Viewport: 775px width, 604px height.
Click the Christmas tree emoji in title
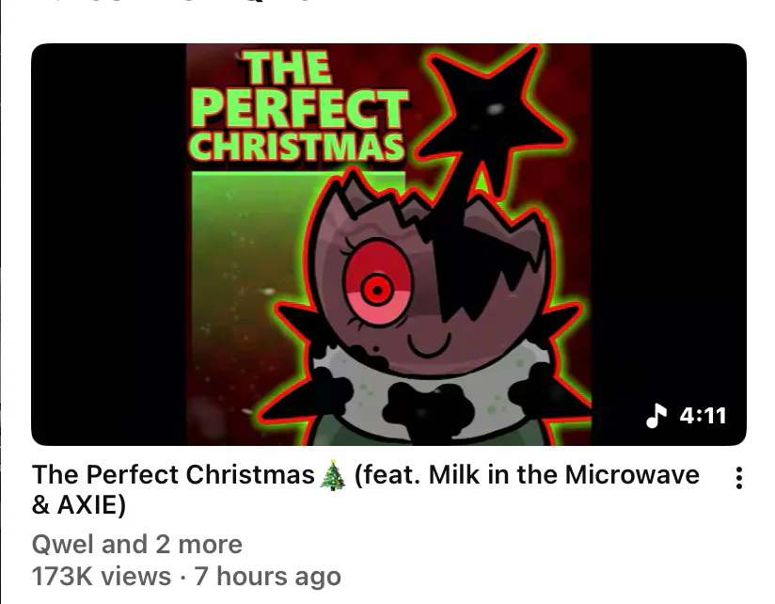click(x=333, y=475)
